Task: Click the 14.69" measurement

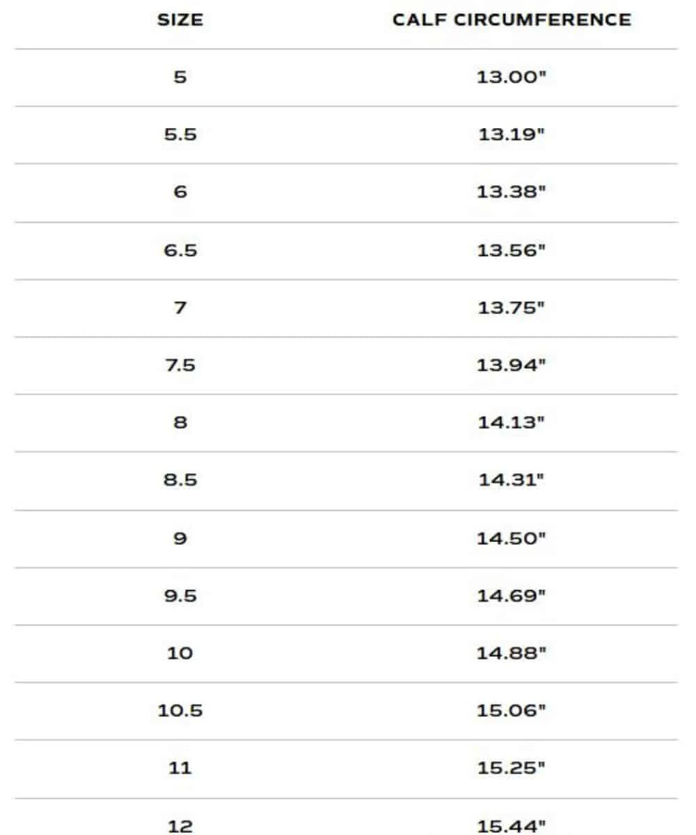Action: 512,596
